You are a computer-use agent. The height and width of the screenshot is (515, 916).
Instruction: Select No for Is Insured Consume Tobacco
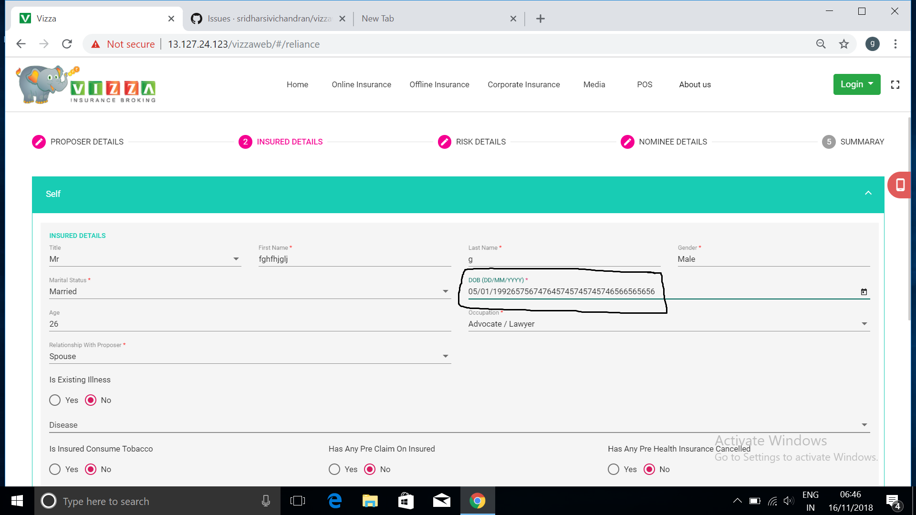[x=91, y=469]
